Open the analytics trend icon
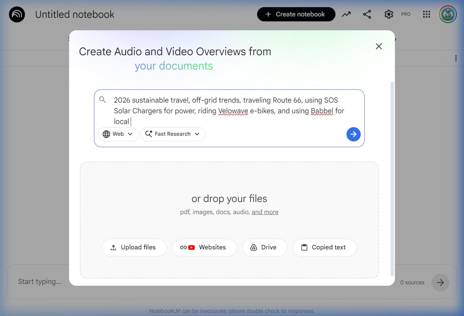 pyautogui.click(x=346, y=14)
